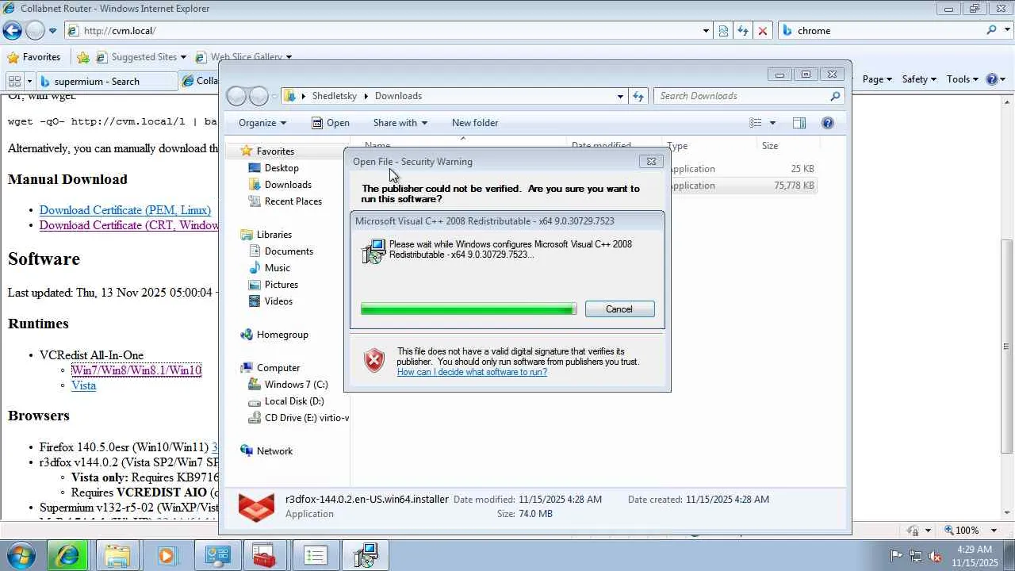This screenshot has height=571, width=1015.
Task: Click Internet Explorer's forward arrow button
Action: click(x=35, y=31)
